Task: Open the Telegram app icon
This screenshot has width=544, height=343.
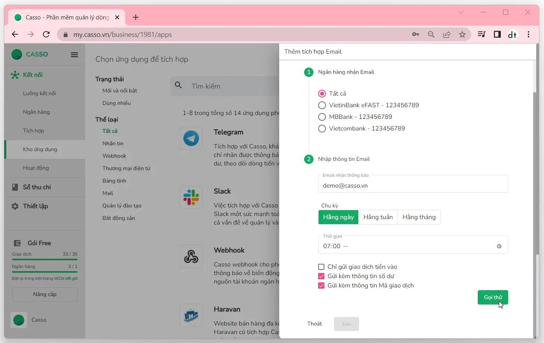Action: coord(191,138)
